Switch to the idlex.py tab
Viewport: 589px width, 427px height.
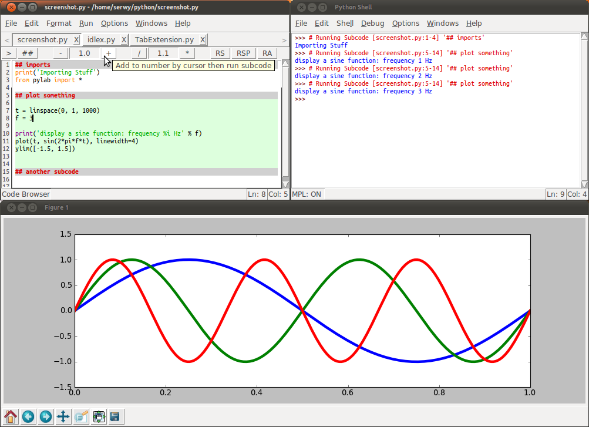100,39
